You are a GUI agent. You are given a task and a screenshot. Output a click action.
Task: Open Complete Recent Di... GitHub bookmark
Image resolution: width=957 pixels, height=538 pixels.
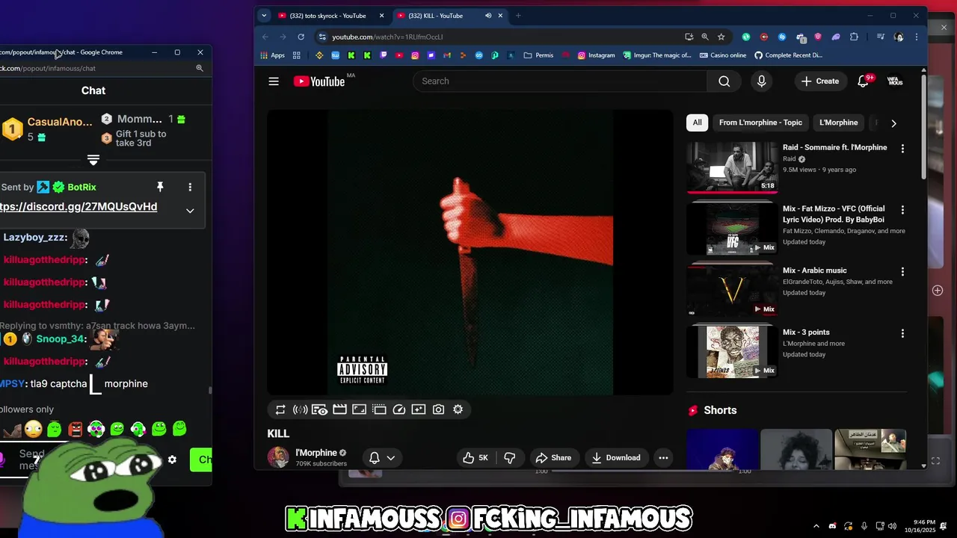(x=788, y=55)
